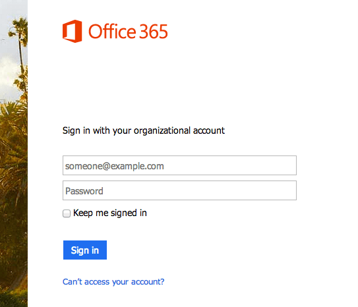Open the "Can't access your account?" link
The height and width of the screenshot is (307, 358).
coord(113,282)
